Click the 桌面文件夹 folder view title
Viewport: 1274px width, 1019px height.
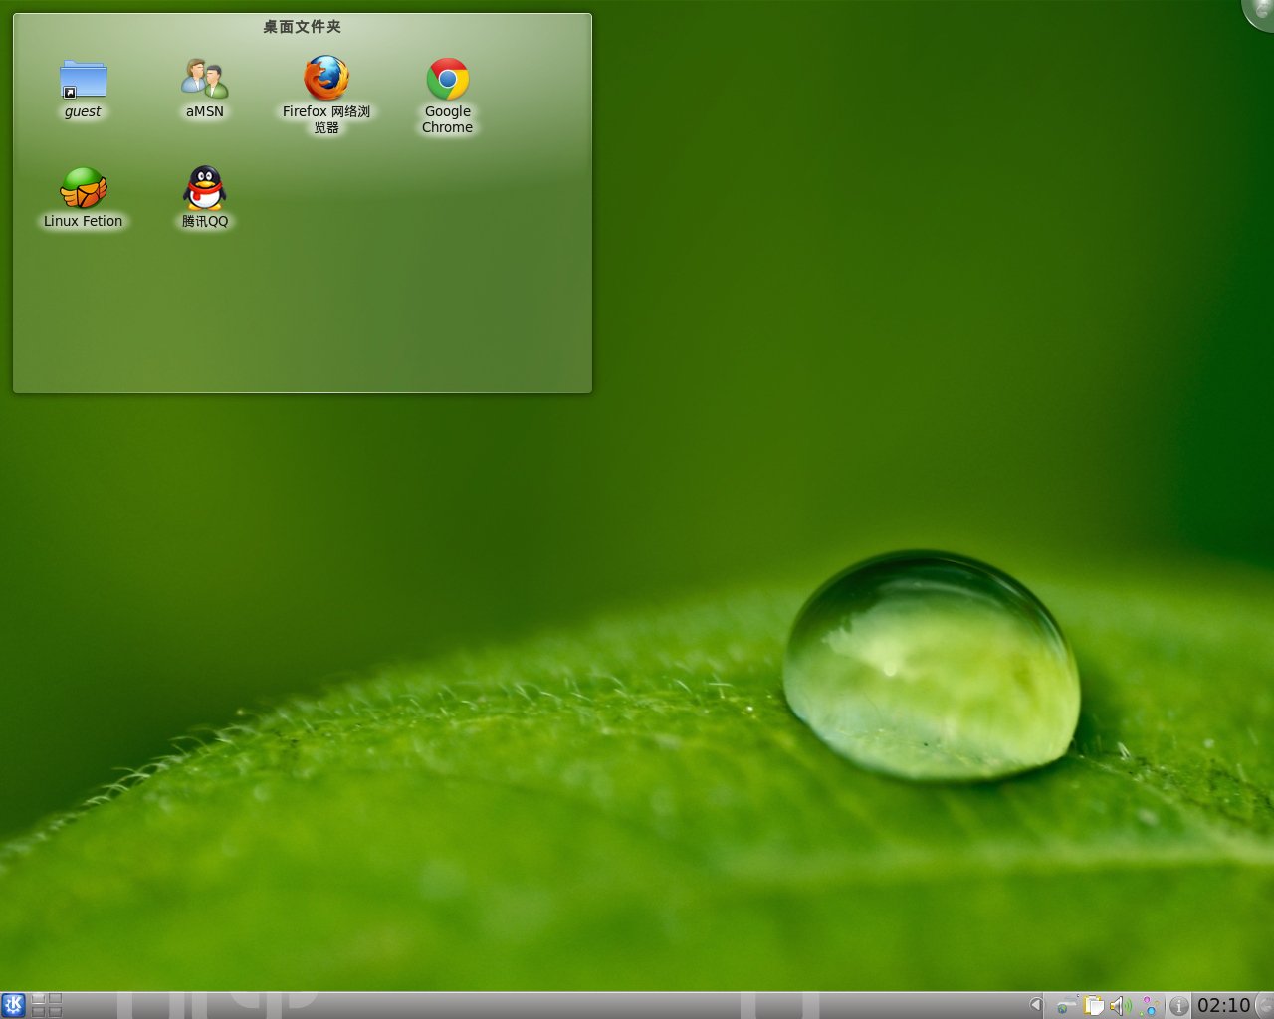[x=303, y=27]
